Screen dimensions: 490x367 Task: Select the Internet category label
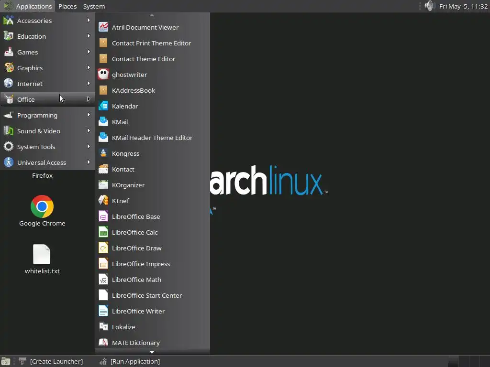30,84
